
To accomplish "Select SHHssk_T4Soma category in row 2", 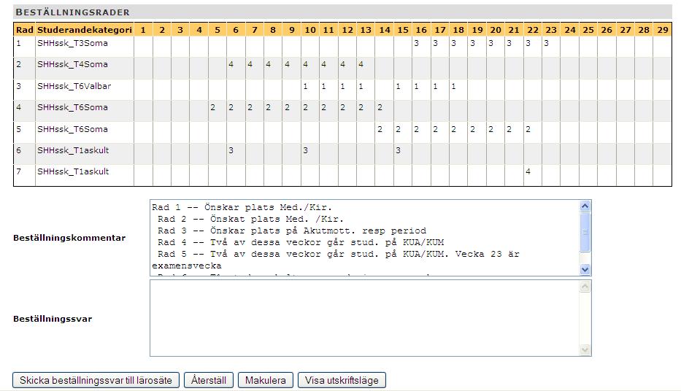I will (x=72, y=64).
